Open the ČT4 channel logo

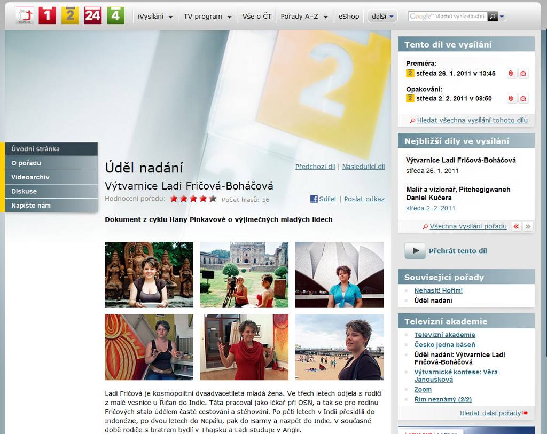click(115, 15)
